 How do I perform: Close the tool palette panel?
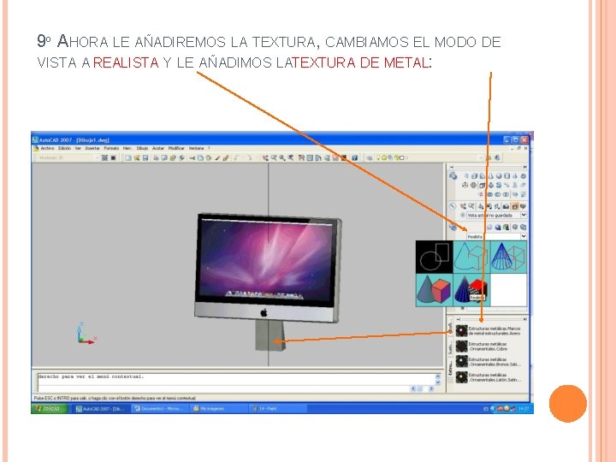(x=524, y=319)
